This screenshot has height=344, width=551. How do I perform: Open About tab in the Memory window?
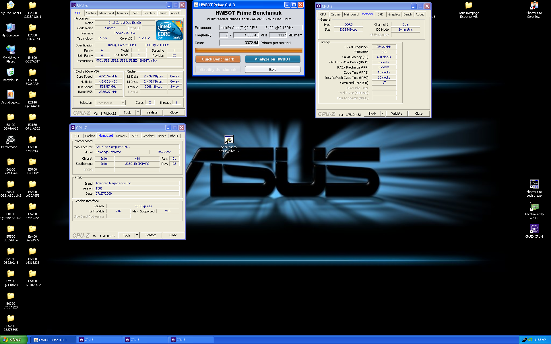coord(420,14)
